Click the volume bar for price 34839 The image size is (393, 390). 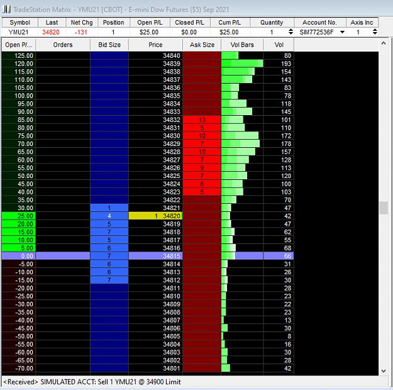(x=242, y=64)
